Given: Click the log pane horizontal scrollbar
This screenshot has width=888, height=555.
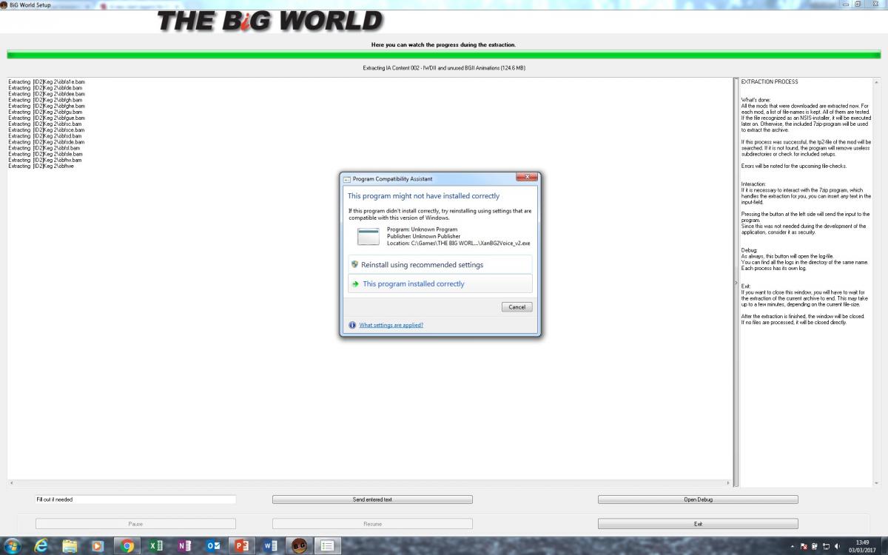Looking at the screenshot, I should [370, 483].
